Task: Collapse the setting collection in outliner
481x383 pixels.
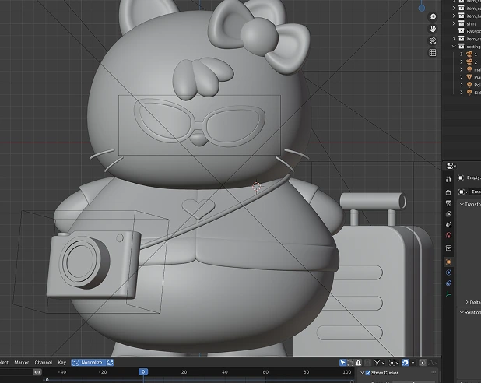Action: point(454,46)
